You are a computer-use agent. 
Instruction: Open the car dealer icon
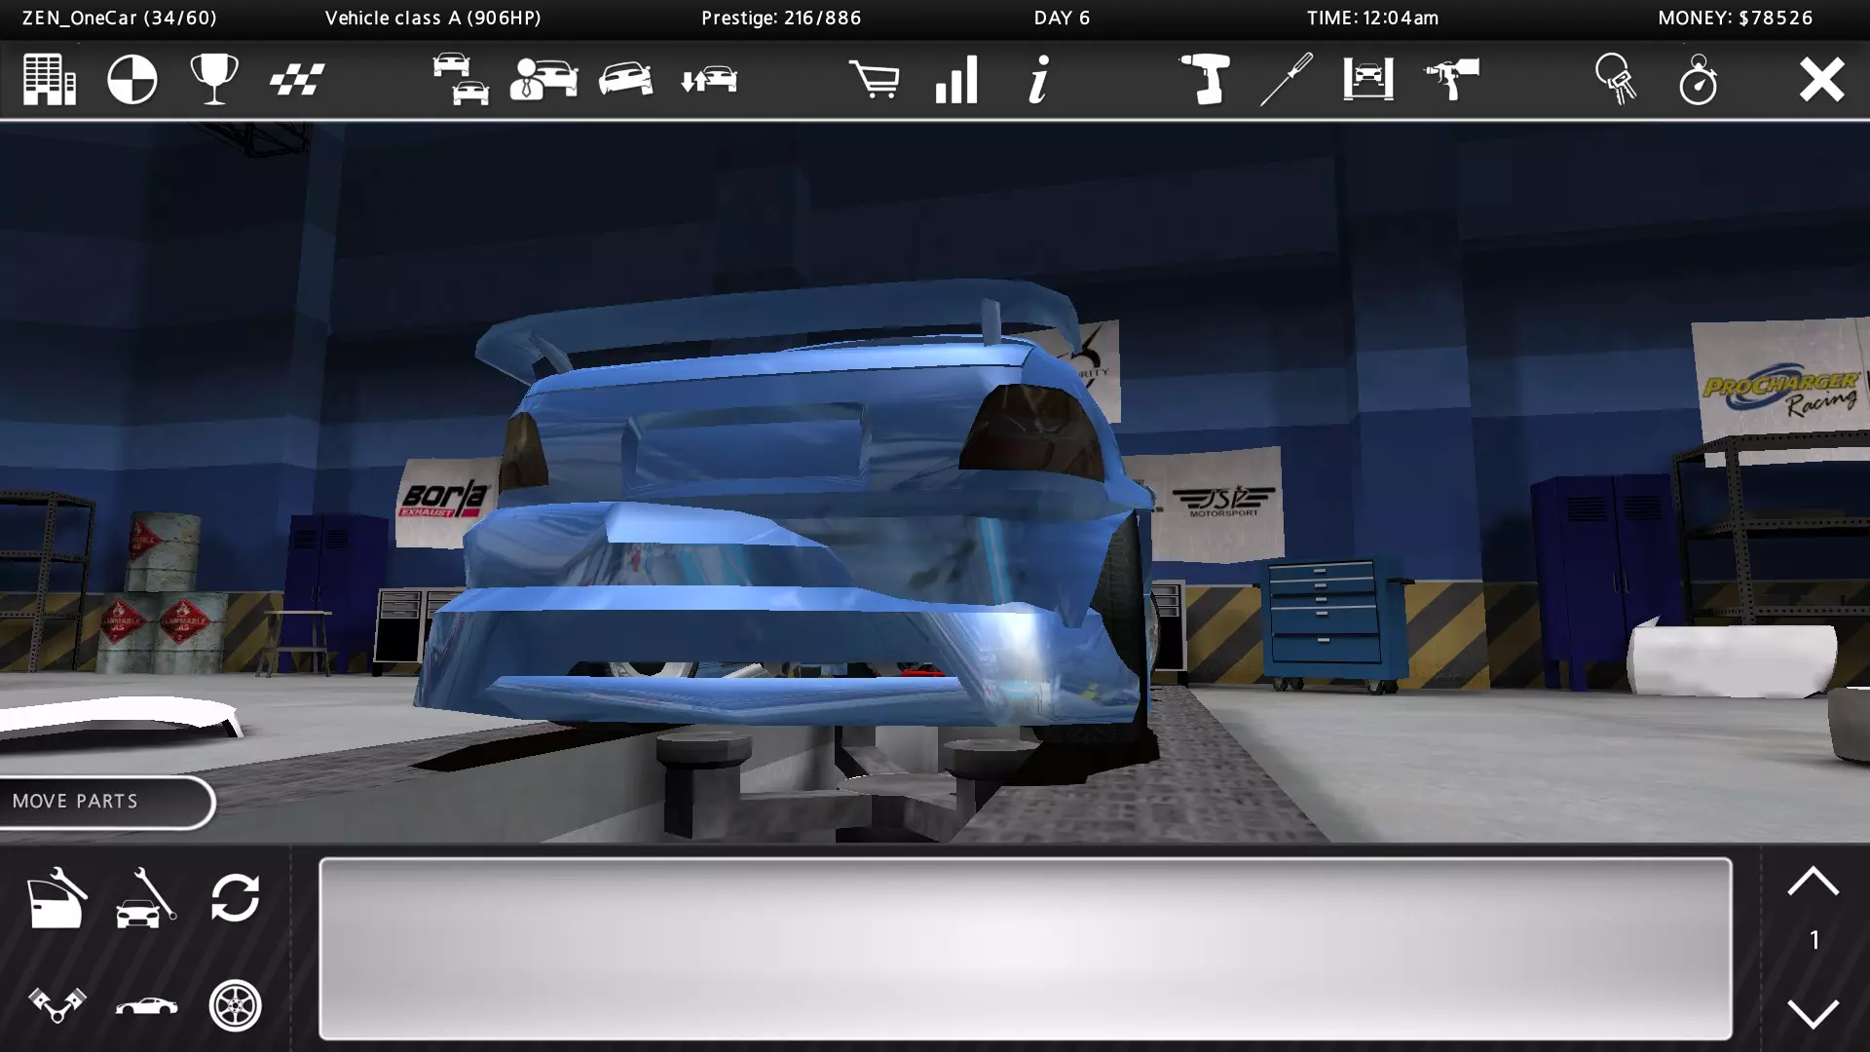tap(543, 79)
